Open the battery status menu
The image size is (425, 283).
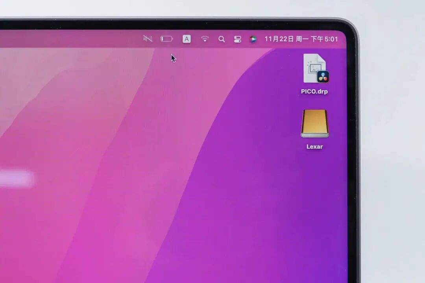167,39
